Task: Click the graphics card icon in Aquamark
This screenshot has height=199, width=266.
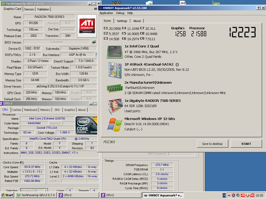Action: (x=115, y=106)
